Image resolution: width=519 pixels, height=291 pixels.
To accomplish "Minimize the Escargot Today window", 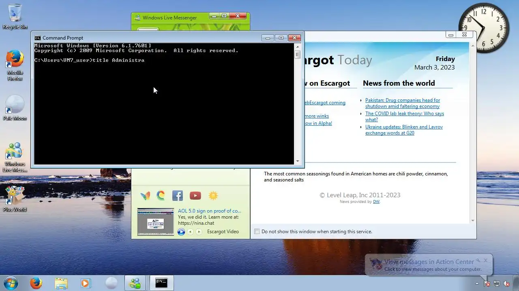I will point(451,35).
